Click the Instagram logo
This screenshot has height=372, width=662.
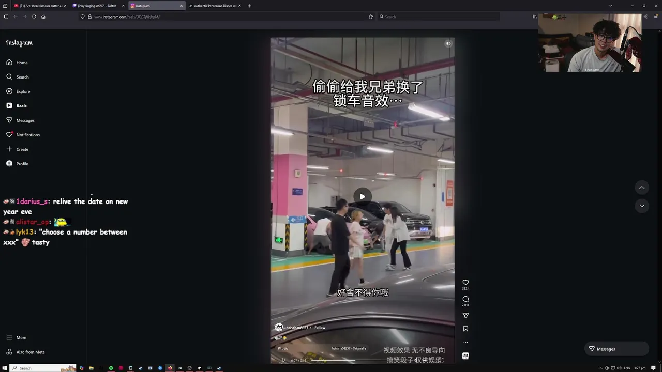tap(19, 43)
